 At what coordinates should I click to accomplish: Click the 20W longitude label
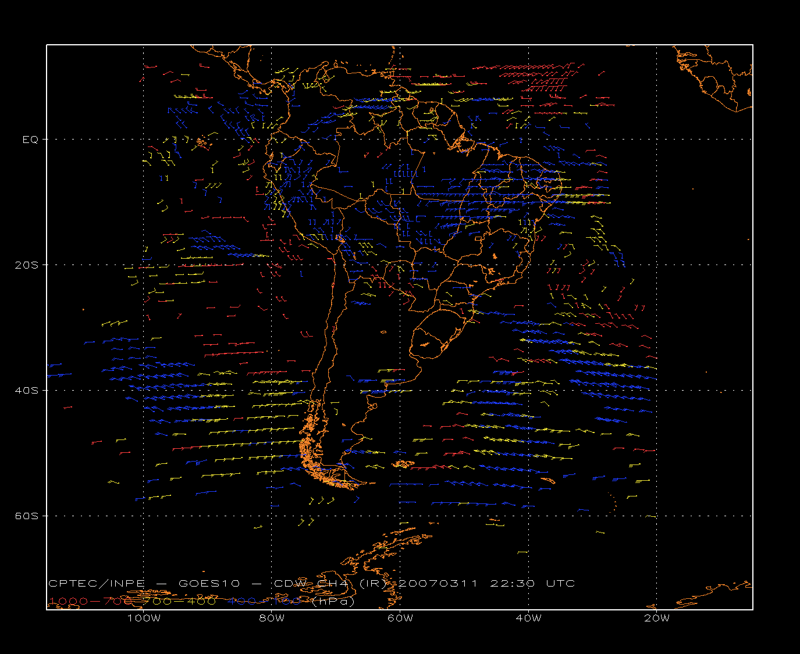[657, 619]
